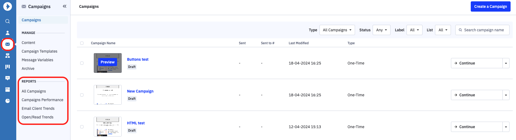Check the HTML test campaign checkbox

point(82,127)
